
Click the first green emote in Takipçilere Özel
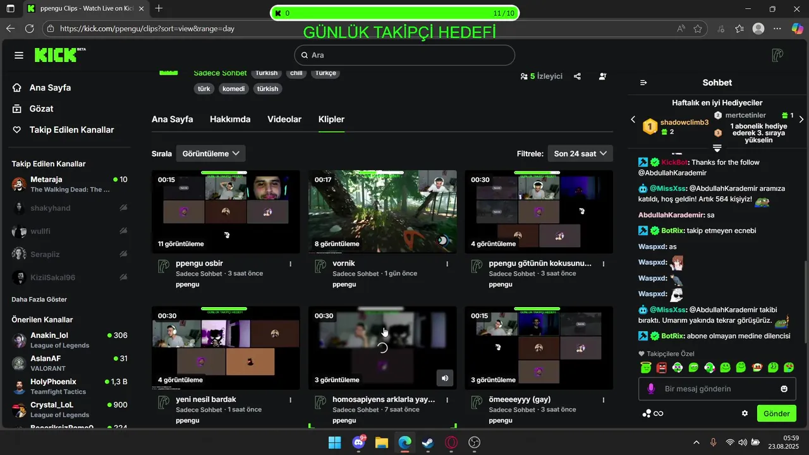pos(646,367)
